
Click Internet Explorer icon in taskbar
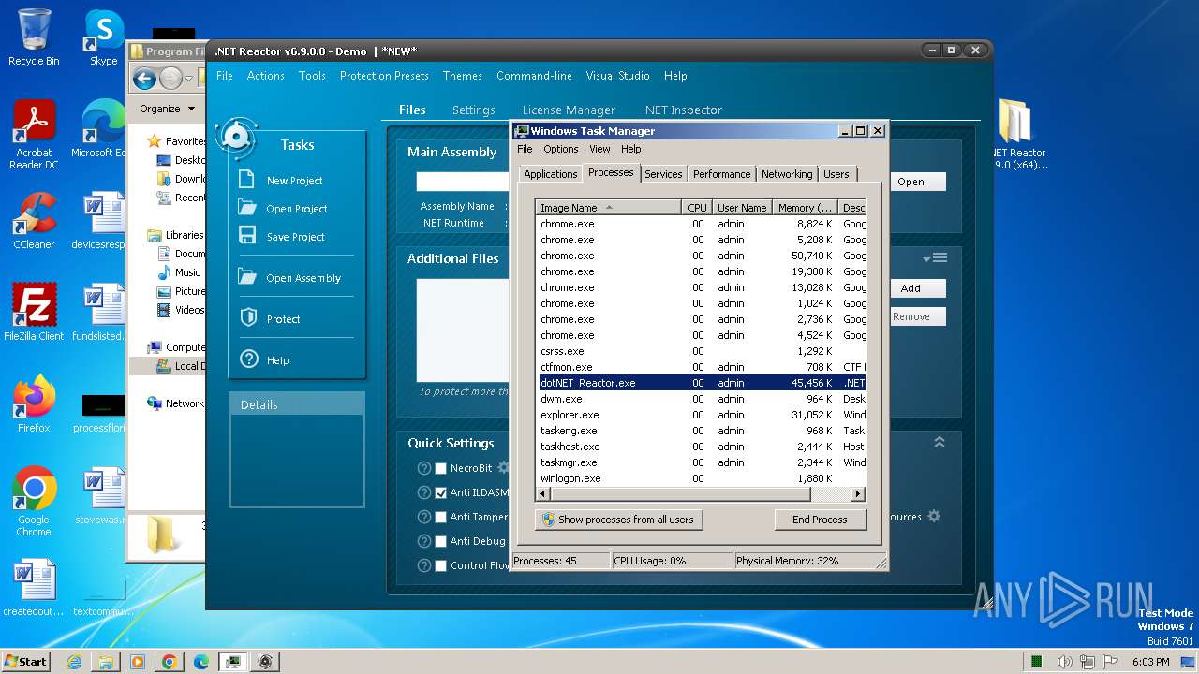tap(74, 662)
